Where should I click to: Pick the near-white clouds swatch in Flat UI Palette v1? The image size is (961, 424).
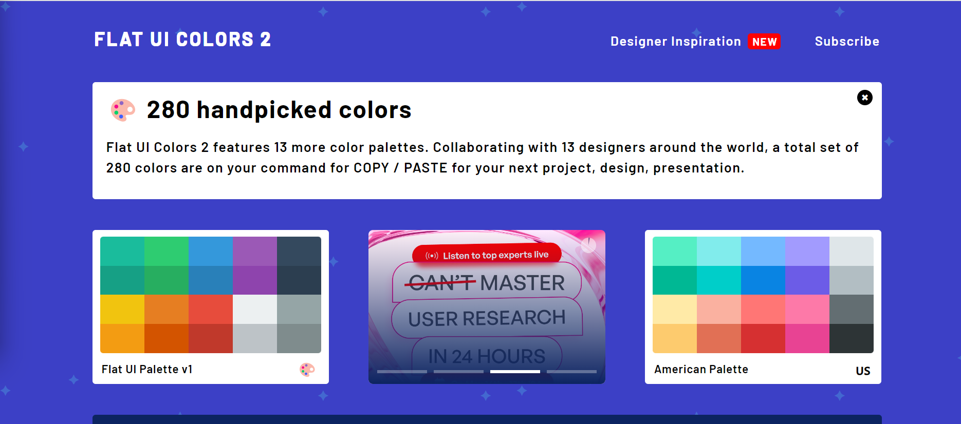tap(255, 309)
